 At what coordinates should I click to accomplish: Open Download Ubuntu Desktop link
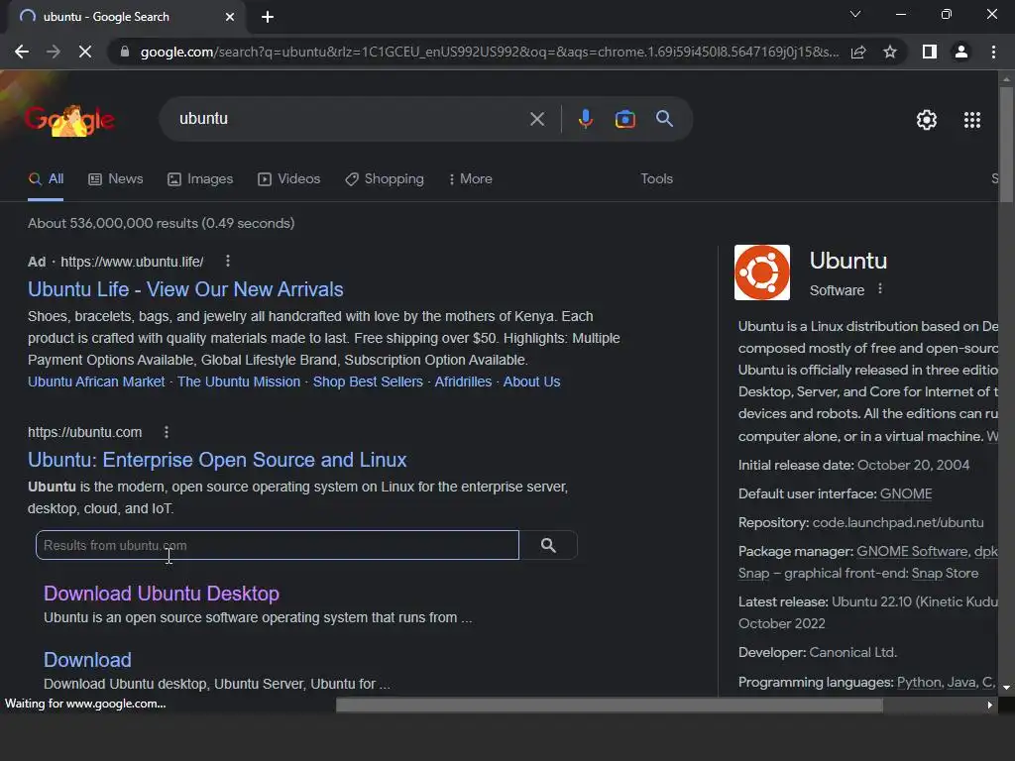click(162, 594)
